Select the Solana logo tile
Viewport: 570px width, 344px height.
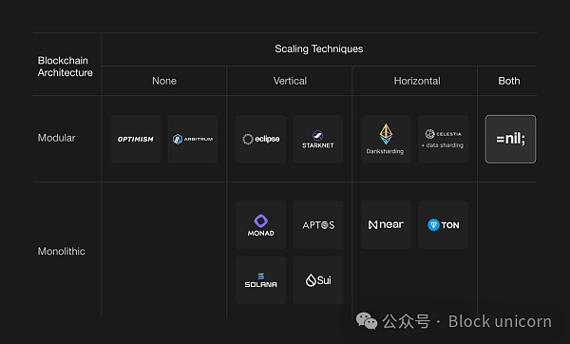(260, 280)
